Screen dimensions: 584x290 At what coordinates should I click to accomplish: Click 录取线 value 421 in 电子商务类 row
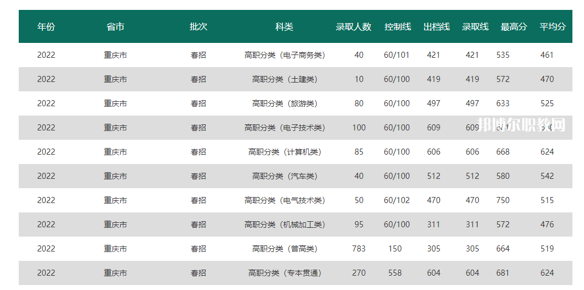pos(472,55)
